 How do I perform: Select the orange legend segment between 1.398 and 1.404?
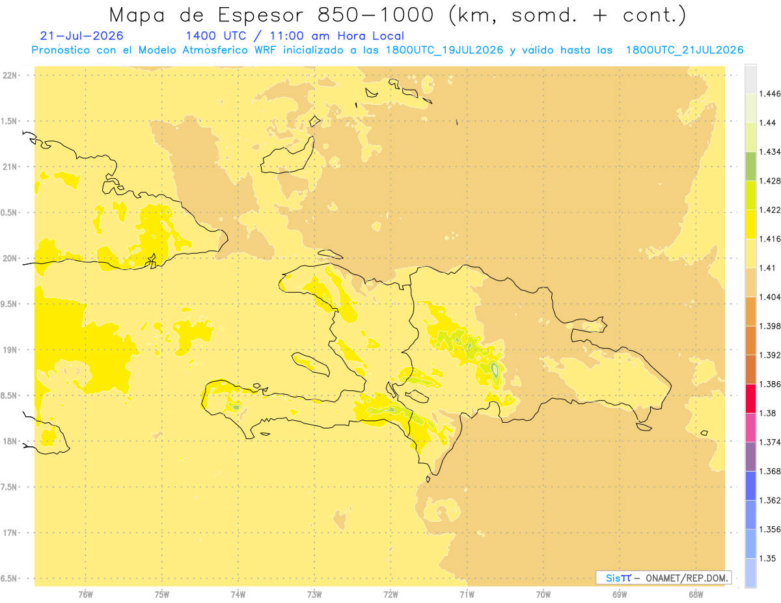[750, 312]
